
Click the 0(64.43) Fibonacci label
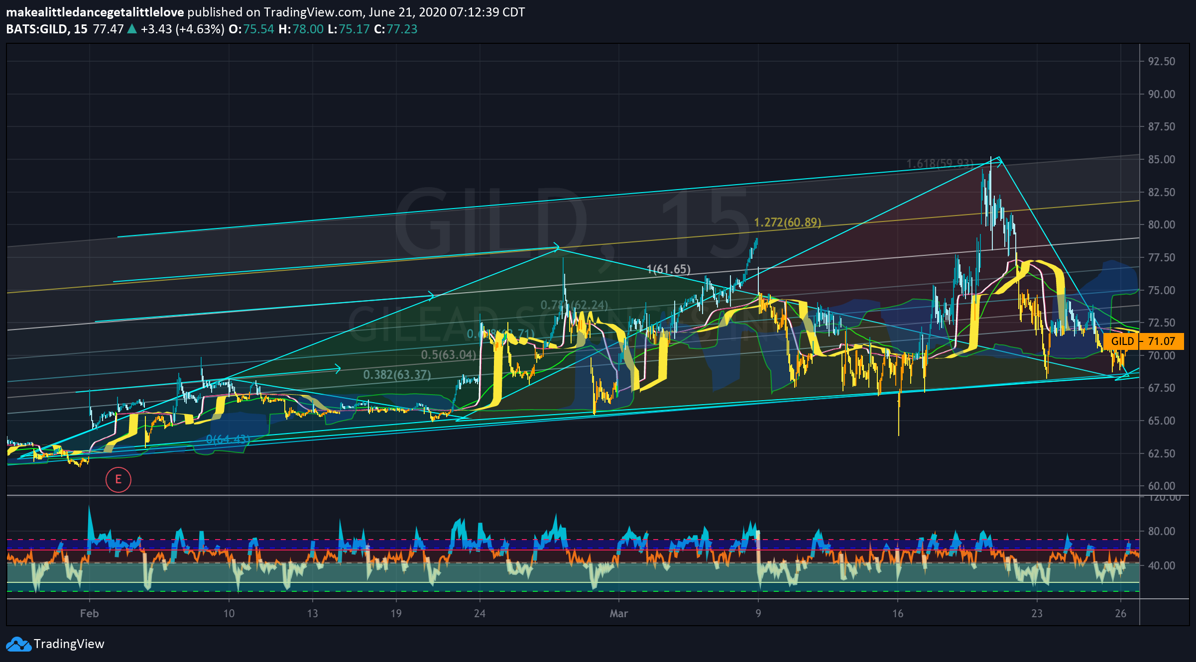(228, 440)
